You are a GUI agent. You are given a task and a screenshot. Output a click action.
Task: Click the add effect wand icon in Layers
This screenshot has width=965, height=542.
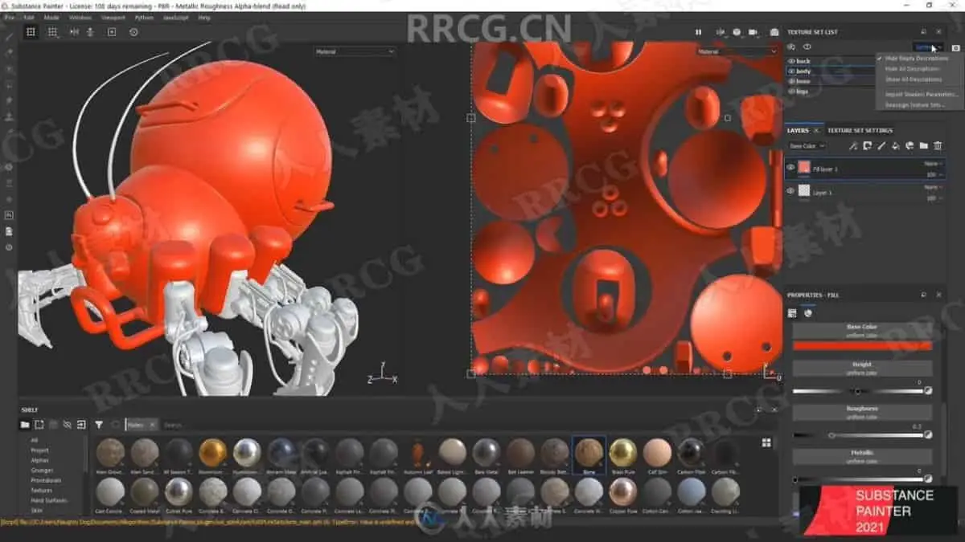coord(853,145)
